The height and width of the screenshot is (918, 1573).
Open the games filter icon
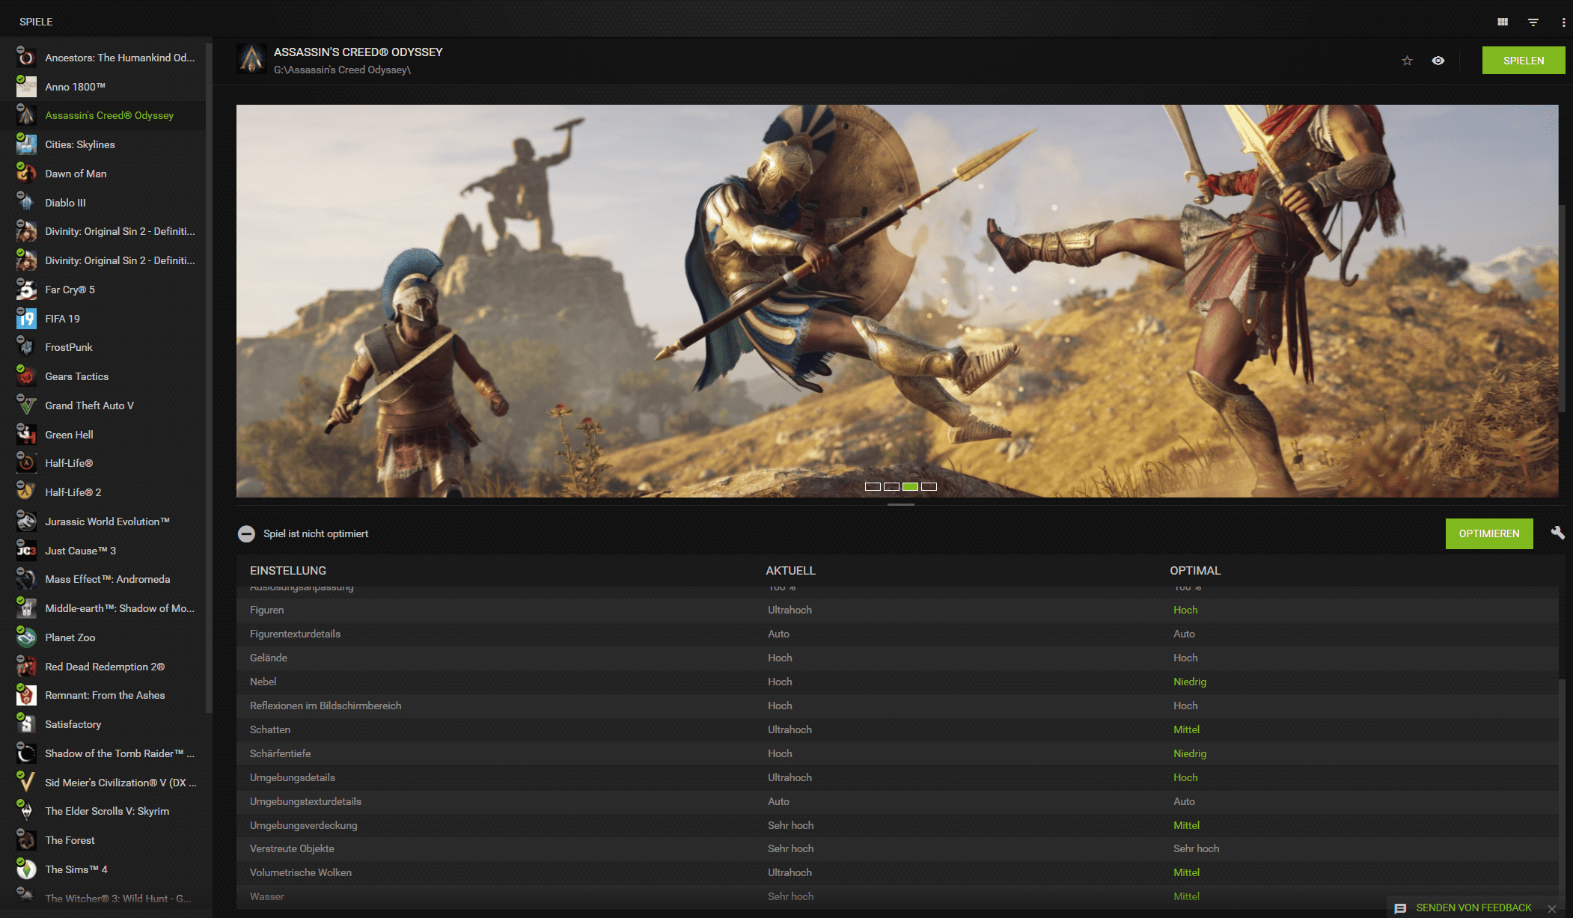(1533, 22)
